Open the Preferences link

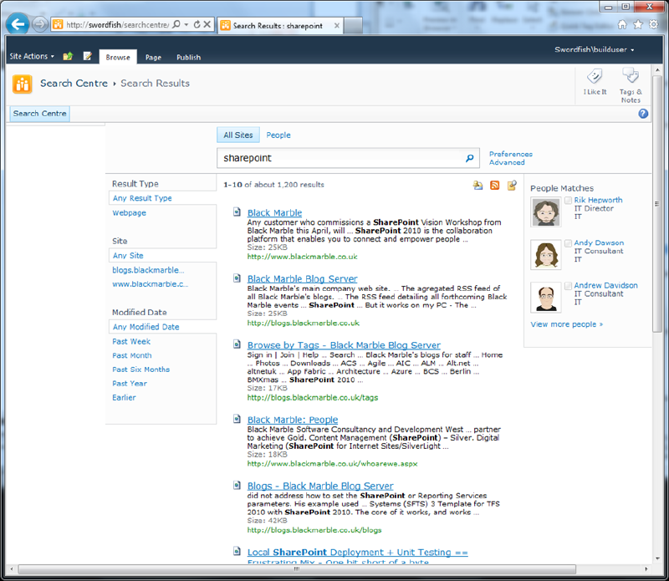pos(511,154)
